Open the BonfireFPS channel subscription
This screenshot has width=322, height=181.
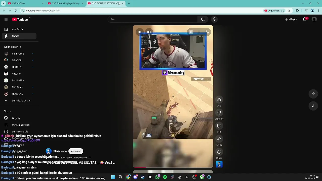point(19,80)
